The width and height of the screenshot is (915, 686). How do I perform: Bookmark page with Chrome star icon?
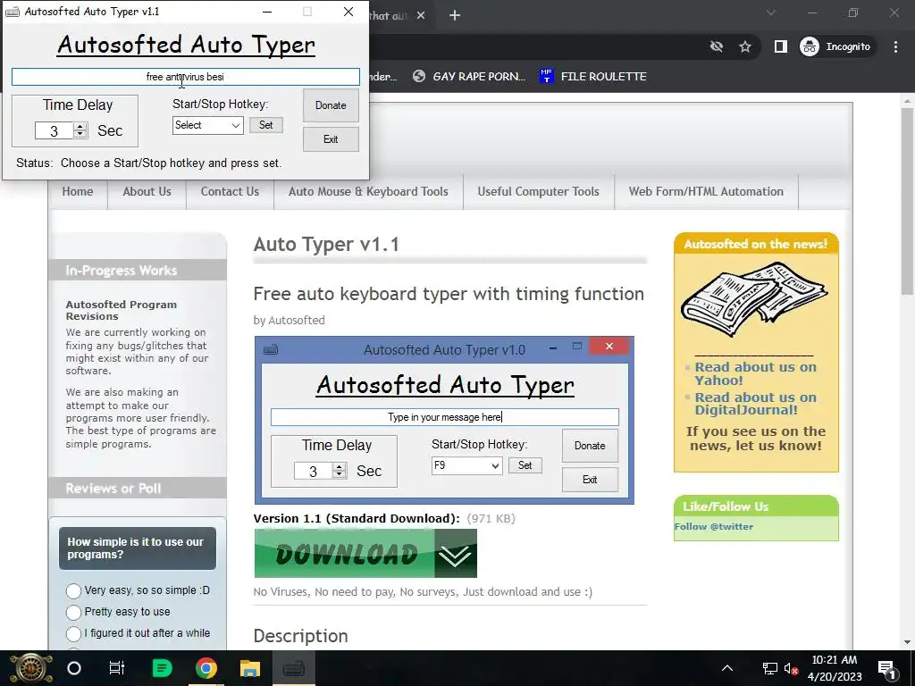pyautogui.click(x=745, y=46)
